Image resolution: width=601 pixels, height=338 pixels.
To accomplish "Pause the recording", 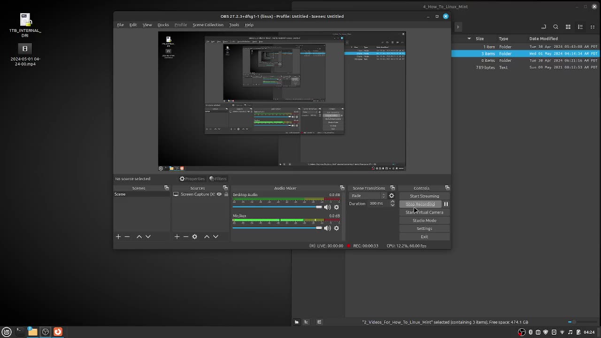I will (x=446, y=204).
